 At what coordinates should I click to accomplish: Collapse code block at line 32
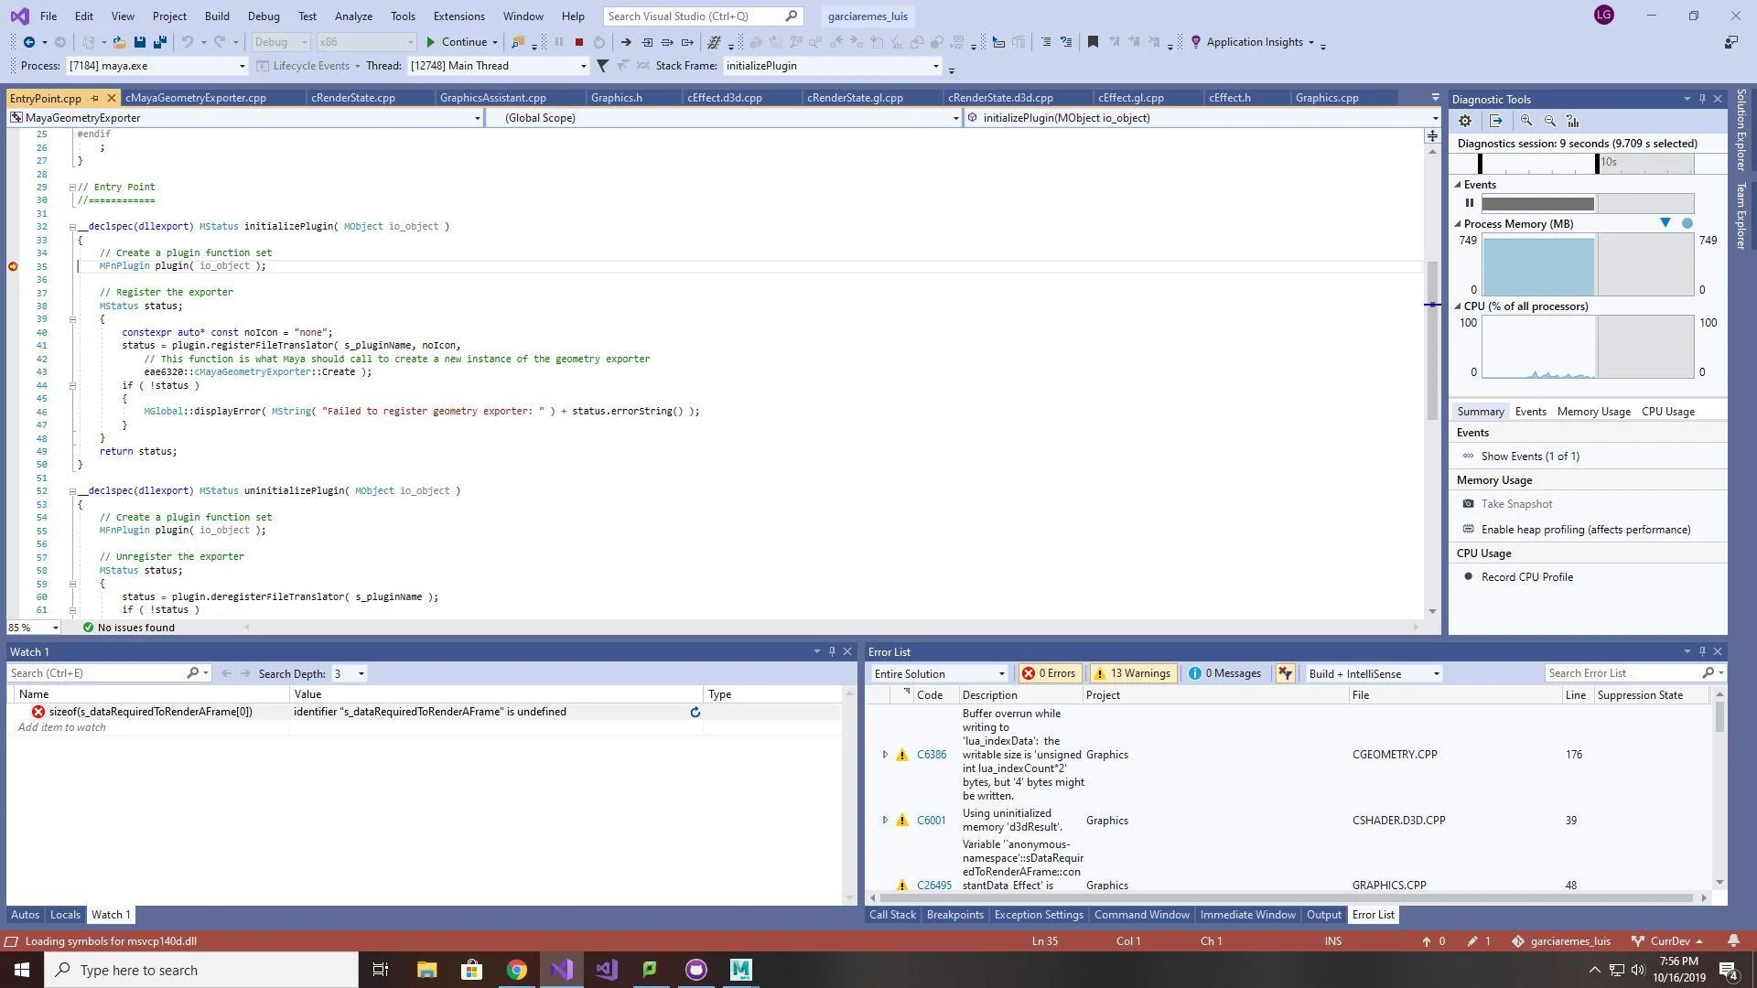point(72,227)
